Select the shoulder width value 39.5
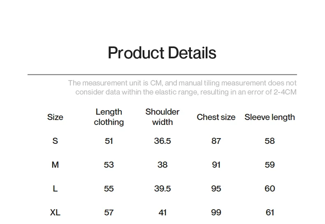The height and width of the screenshot is (224, 325). 162,189
